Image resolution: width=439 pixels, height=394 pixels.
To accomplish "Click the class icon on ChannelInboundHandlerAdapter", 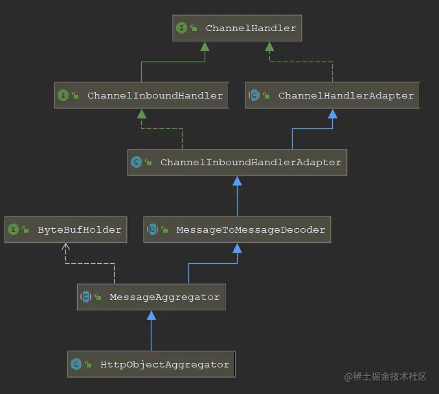I will tap(136, 162).
